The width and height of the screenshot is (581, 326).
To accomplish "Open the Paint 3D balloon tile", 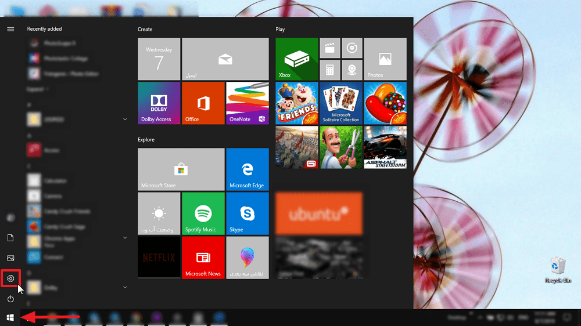I will pyautogui.click(x=248, y=258).
